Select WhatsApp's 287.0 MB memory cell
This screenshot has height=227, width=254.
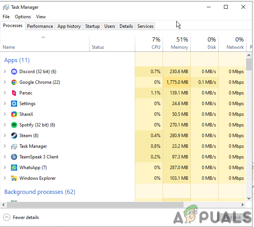coord(177,168)
